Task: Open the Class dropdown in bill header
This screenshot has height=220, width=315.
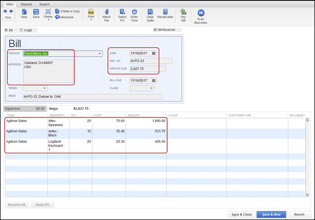Action: [x=151, y=88]
